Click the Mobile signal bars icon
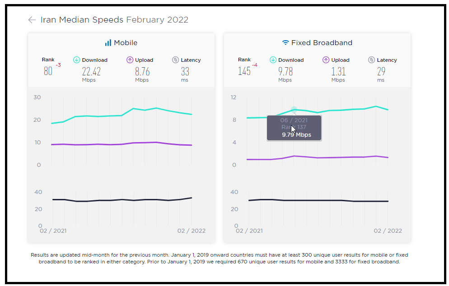Screen dimensions: 449x286 pos(108,43)
